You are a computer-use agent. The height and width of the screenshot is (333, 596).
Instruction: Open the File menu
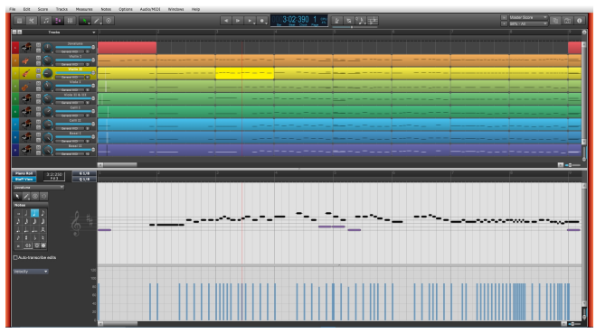point(13,9)
